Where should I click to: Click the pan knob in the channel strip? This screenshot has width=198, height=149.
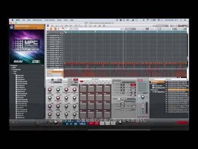point(143,97)
